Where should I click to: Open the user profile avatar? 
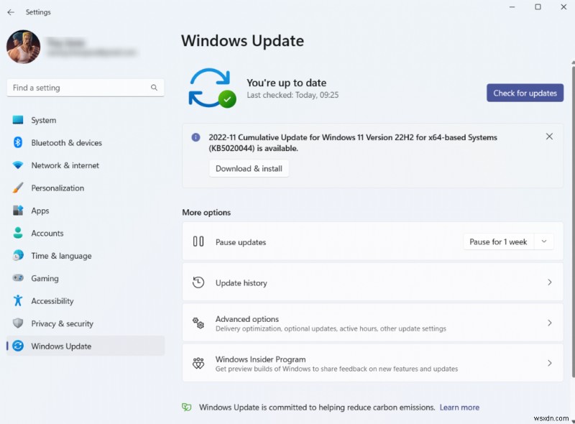pos(23,46)
